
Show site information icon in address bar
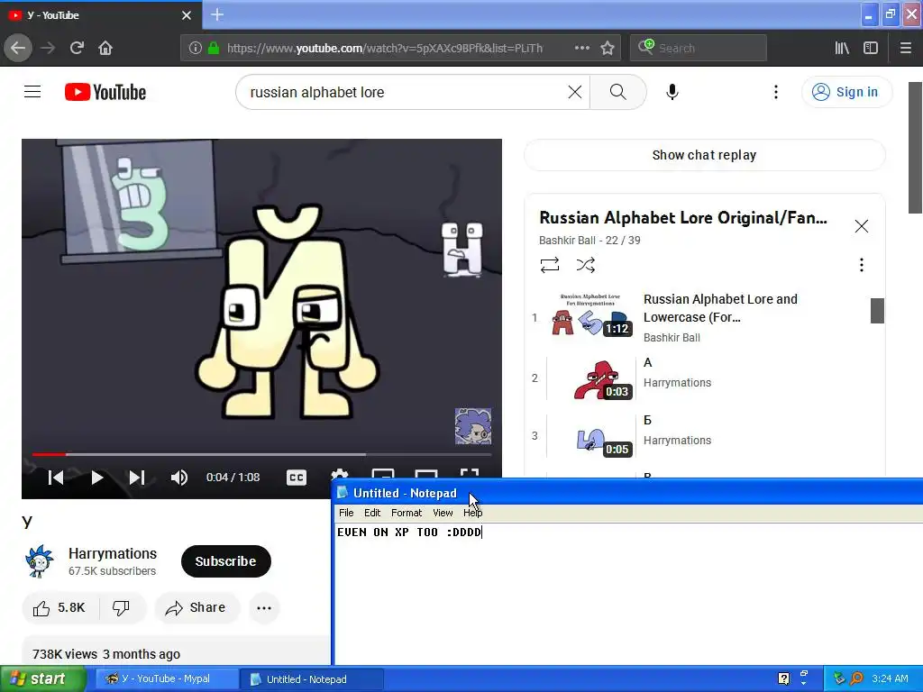pyautogui.click(x=195, y=48)
